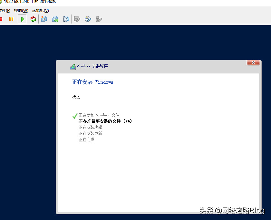Viewport: 271px width, 220px height.
Task: Click the connect floppy device icon
Action: 77,19
